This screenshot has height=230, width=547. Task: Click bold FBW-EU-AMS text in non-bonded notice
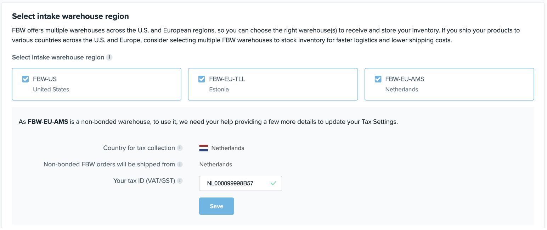click(x=48, y=122)
